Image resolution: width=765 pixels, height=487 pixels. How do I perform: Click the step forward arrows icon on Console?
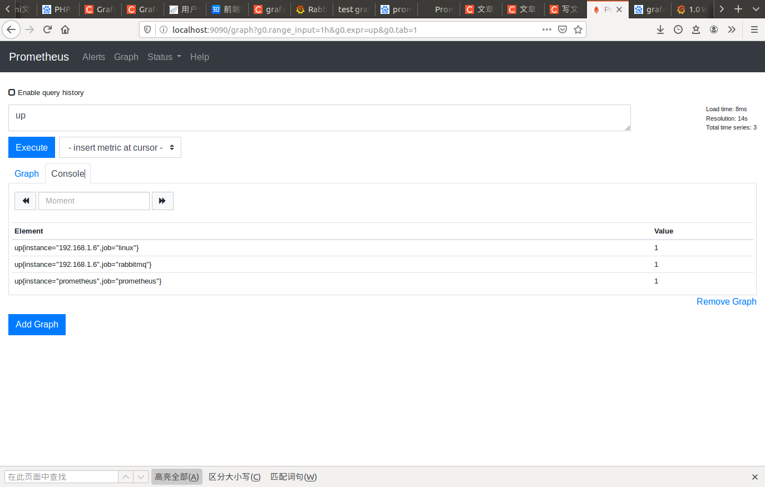coord(162,201)
